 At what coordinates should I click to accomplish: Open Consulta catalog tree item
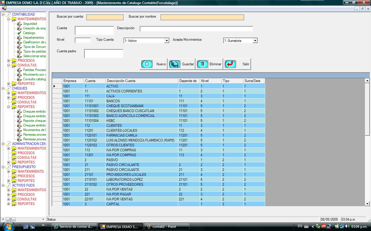(x=34, y=79)
